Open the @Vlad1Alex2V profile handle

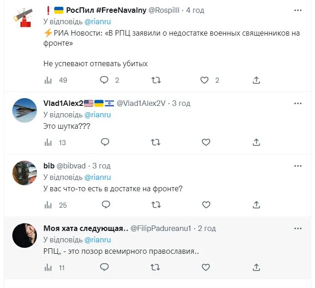[141, 104]
